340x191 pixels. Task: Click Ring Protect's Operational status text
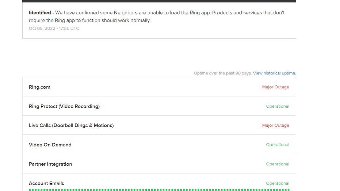click(x=278, y=106)
